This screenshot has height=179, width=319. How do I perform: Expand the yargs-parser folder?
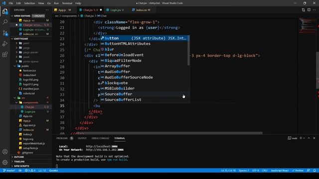click(x=30, y=52)
